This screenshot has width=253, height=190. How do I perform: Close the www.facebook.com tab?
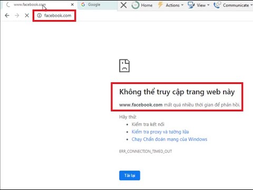coord(72,5)
